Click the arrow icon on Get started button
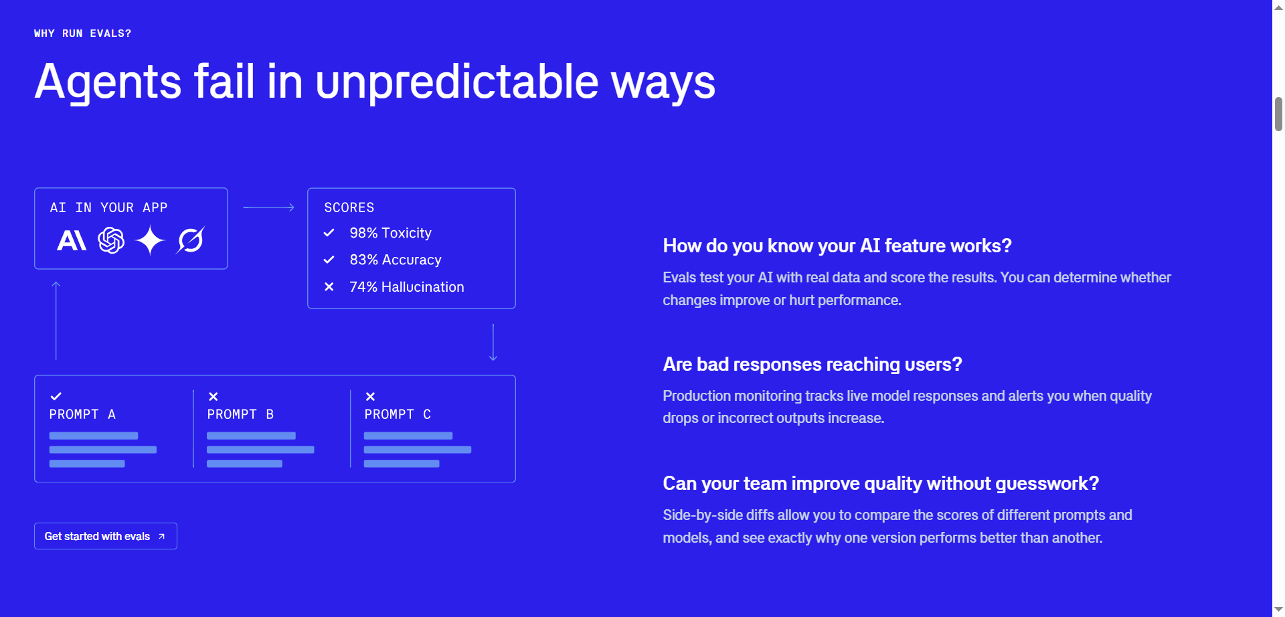1285x617 pixels. tap(161, 536)
